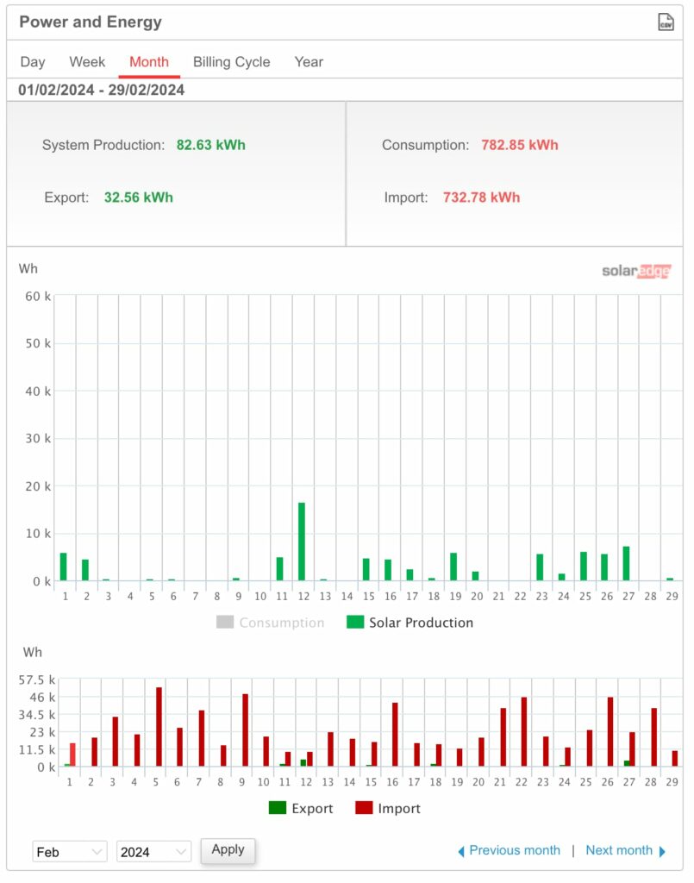Open the Billing Cycle tab
The image size is (694, 883).
point(231,62)
